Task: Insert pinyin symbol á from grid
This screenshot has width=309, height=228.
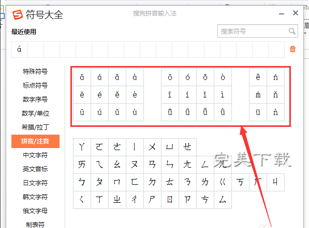Action: (99, 77)
